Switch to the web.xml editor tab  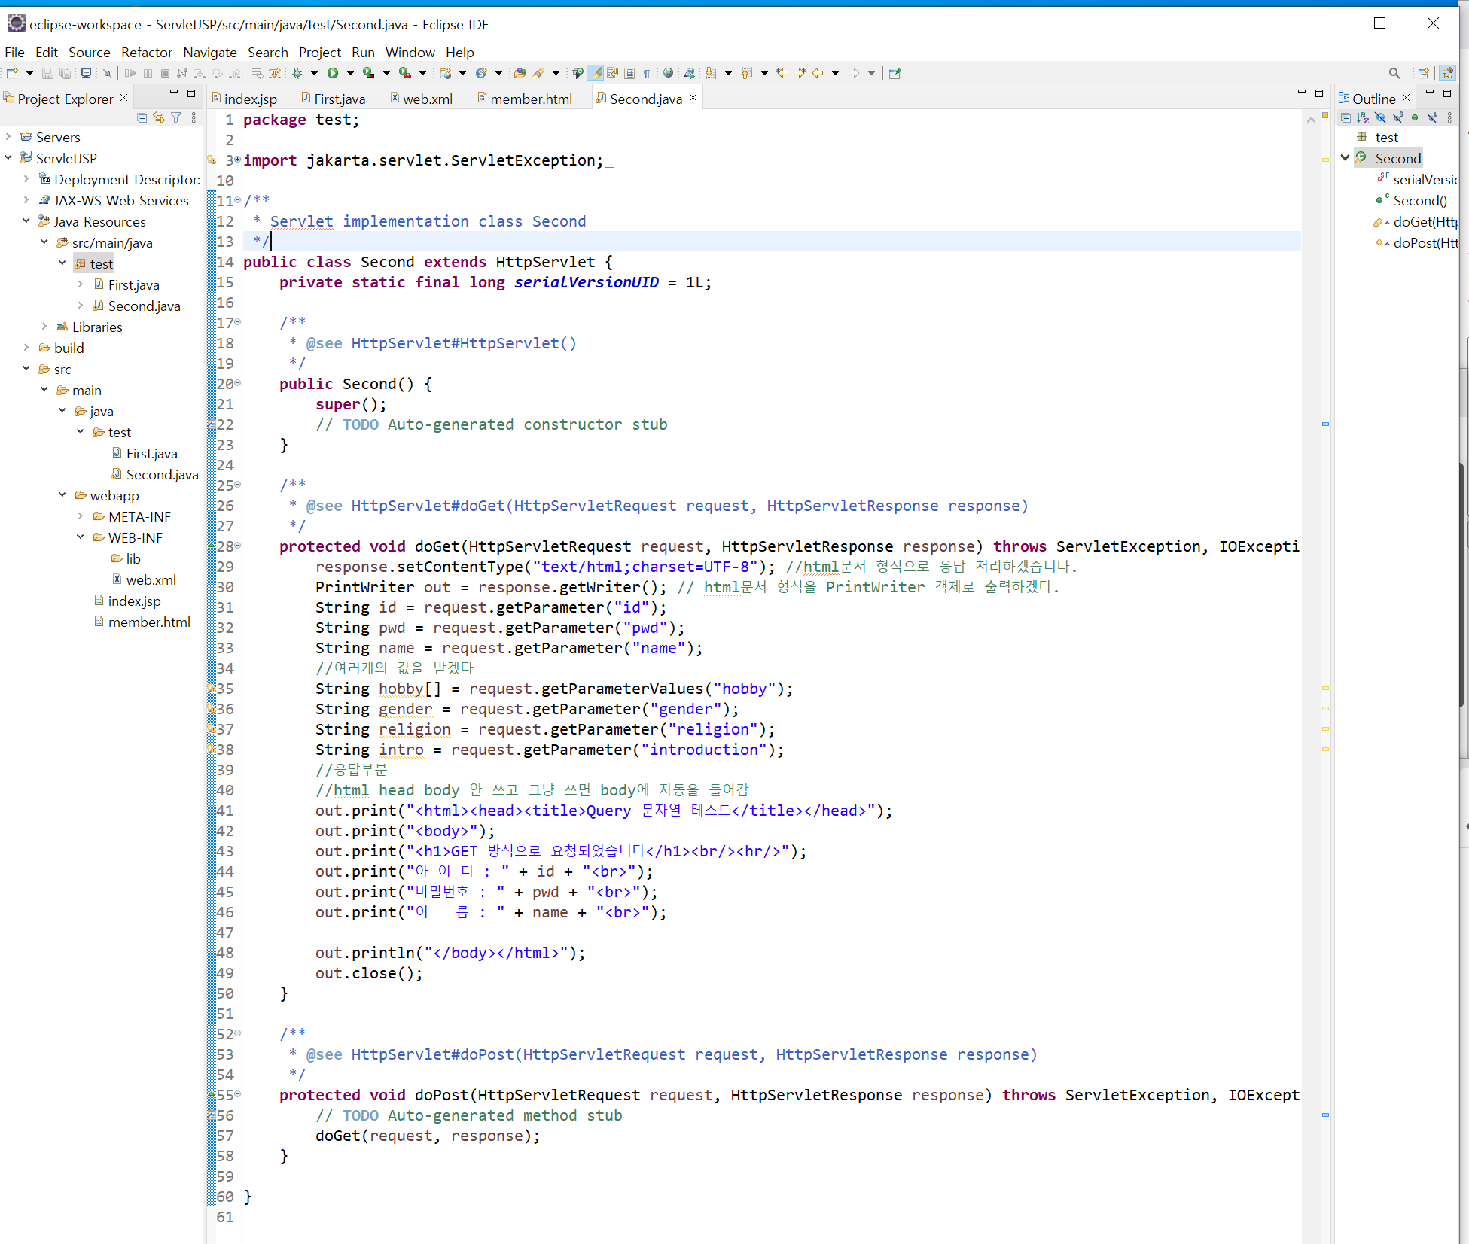point(422,99)
